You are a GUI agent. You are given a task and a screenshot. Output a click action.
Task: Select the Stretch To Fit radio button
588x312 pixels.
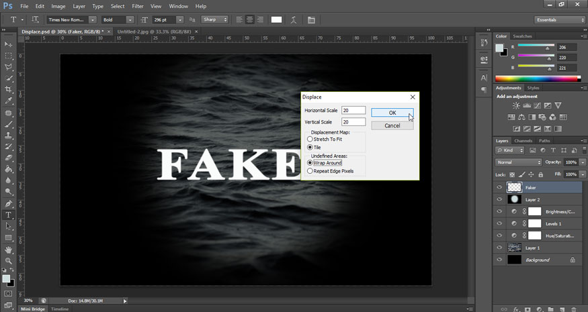click(310, 139)
